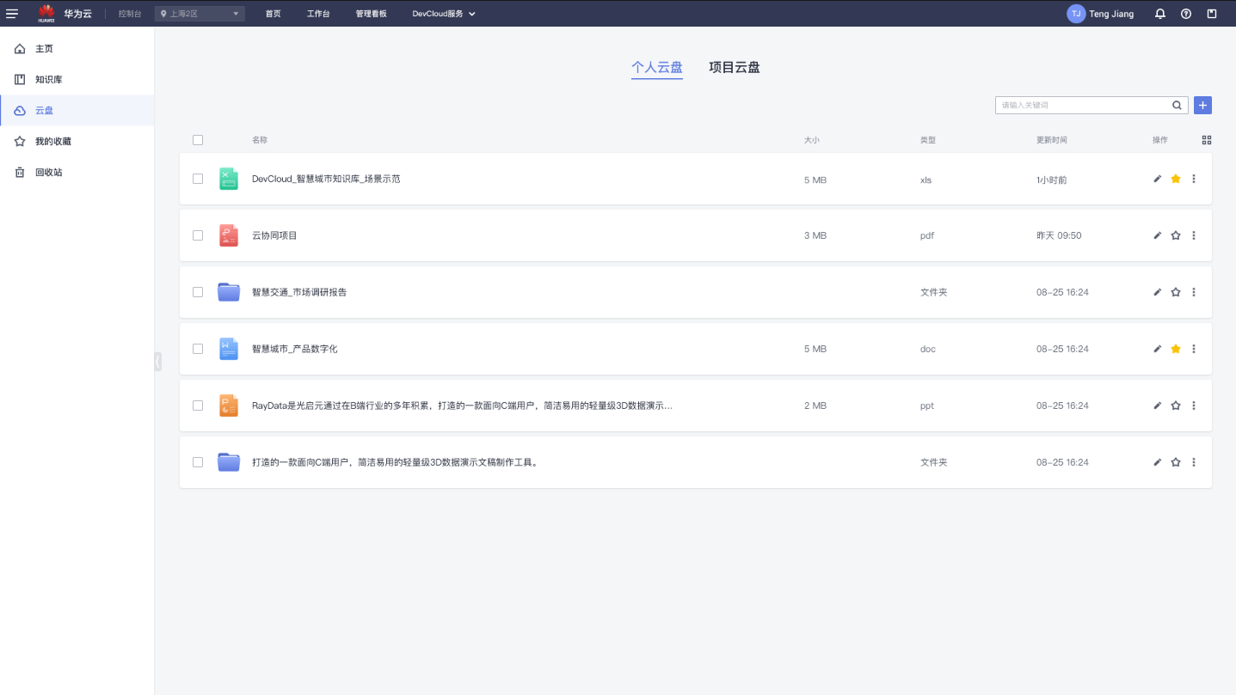Go to 首页 in top navigation

274,14
